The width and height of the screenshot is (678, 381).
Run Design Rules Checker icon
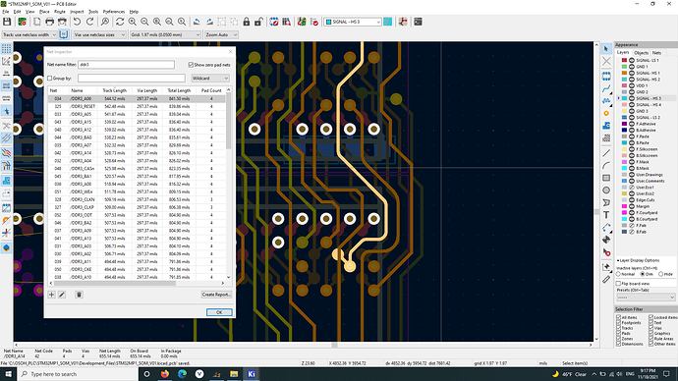click(314, 22)
